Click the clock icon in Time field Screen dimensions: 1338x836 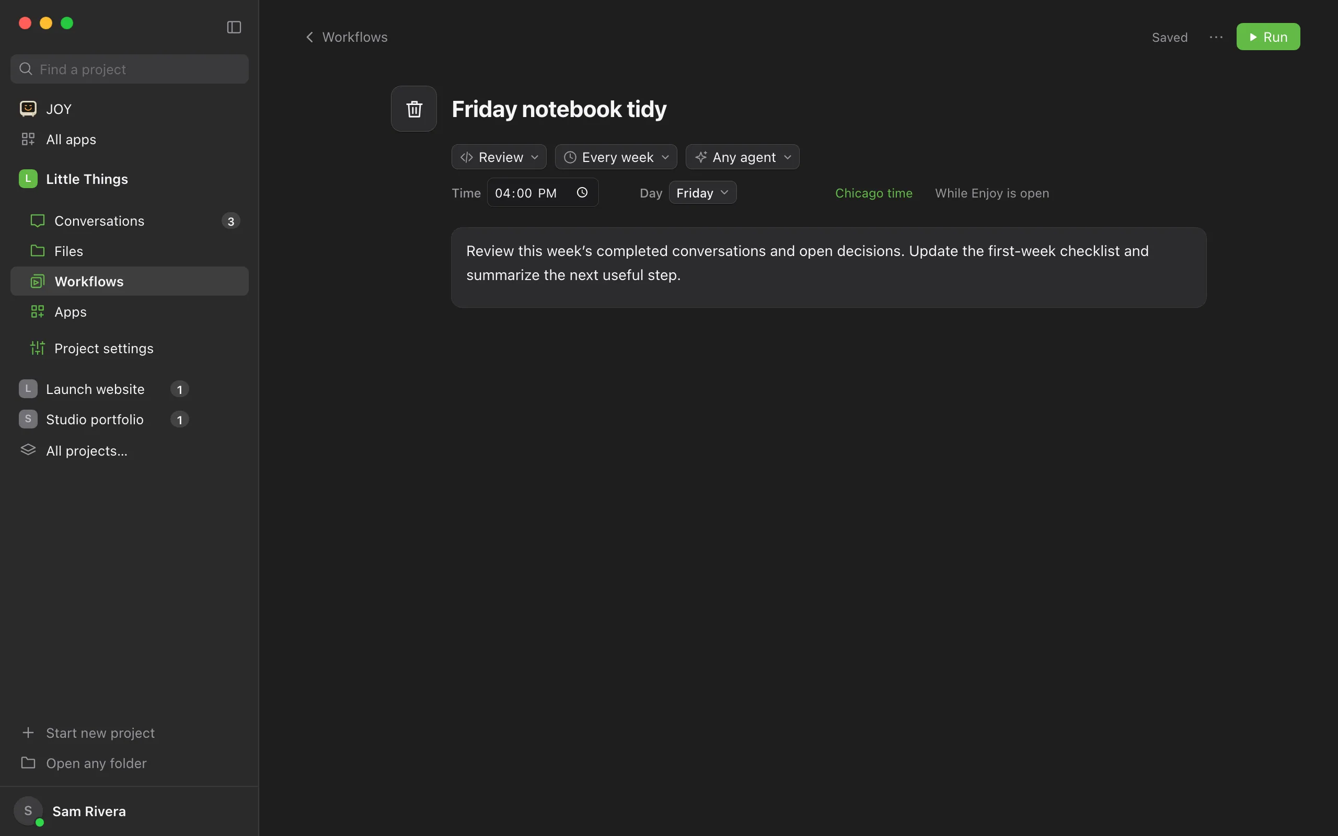click(582, 192)
